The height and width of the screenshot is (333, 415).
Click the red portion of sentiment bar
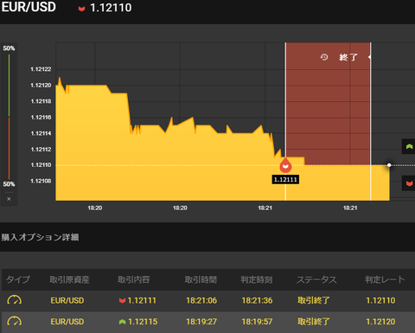[x=9, y=148]
